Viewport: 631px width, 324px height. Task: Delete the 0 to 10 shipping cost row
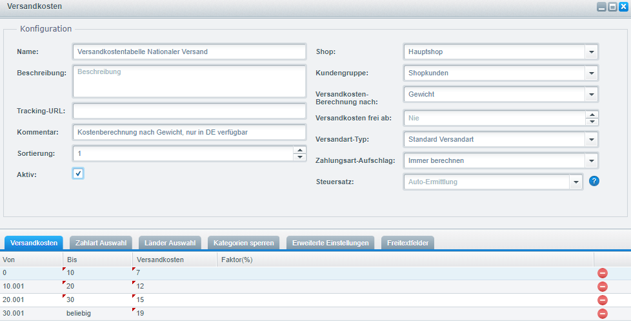[x=603, y=274]
